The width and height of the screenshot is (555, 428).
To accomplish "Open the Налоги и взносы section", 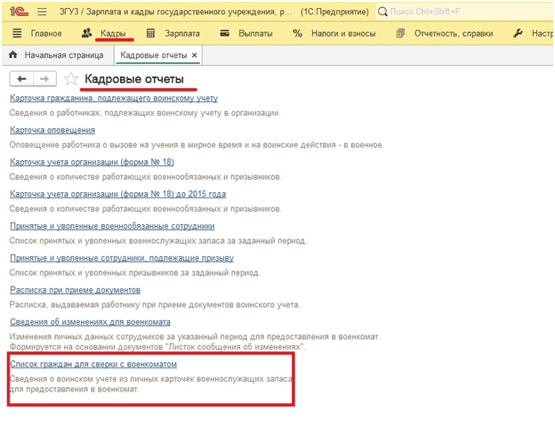I will pos(343,34).
